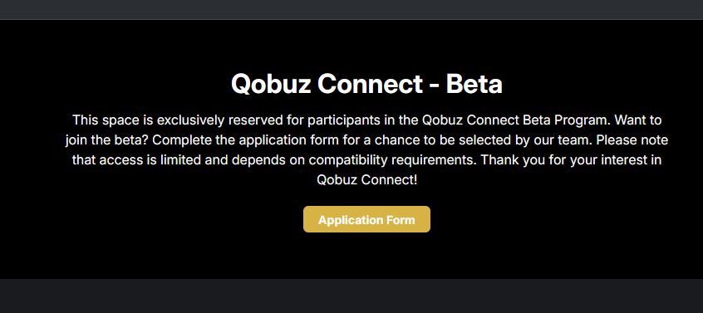The image size is (703, 313).
Task: Click the 'compatibility requirements' text
Action: (x=390, y=160)
